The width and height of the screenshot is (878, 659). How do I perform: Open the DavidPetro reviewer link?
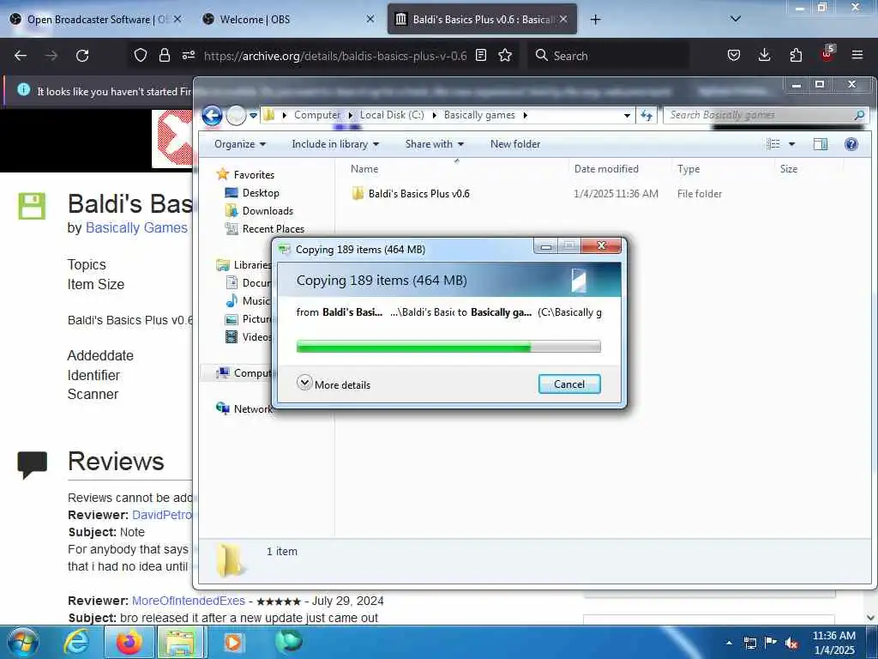(x=162, y=515)
